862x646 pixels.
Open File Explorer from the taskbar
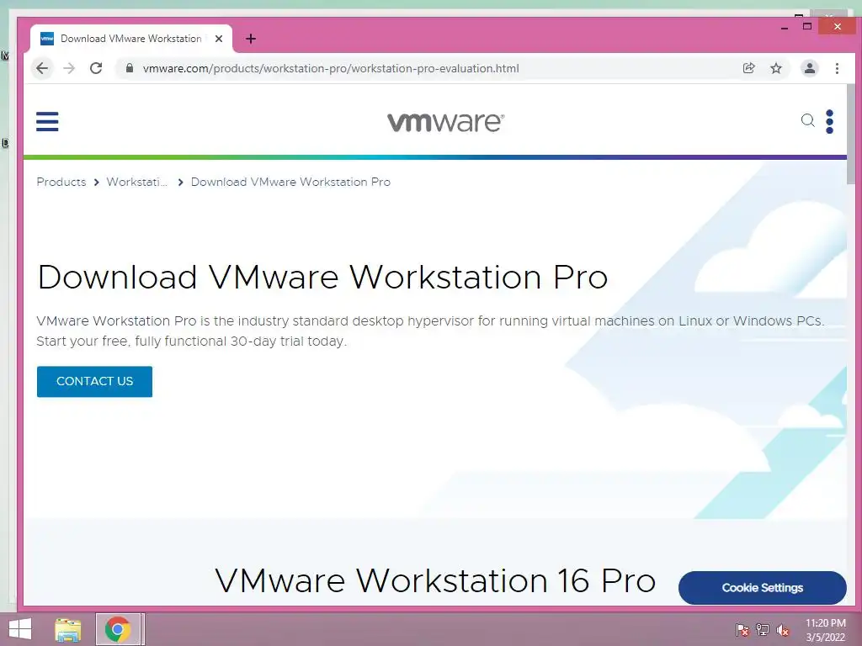click(x=68, y=629)
